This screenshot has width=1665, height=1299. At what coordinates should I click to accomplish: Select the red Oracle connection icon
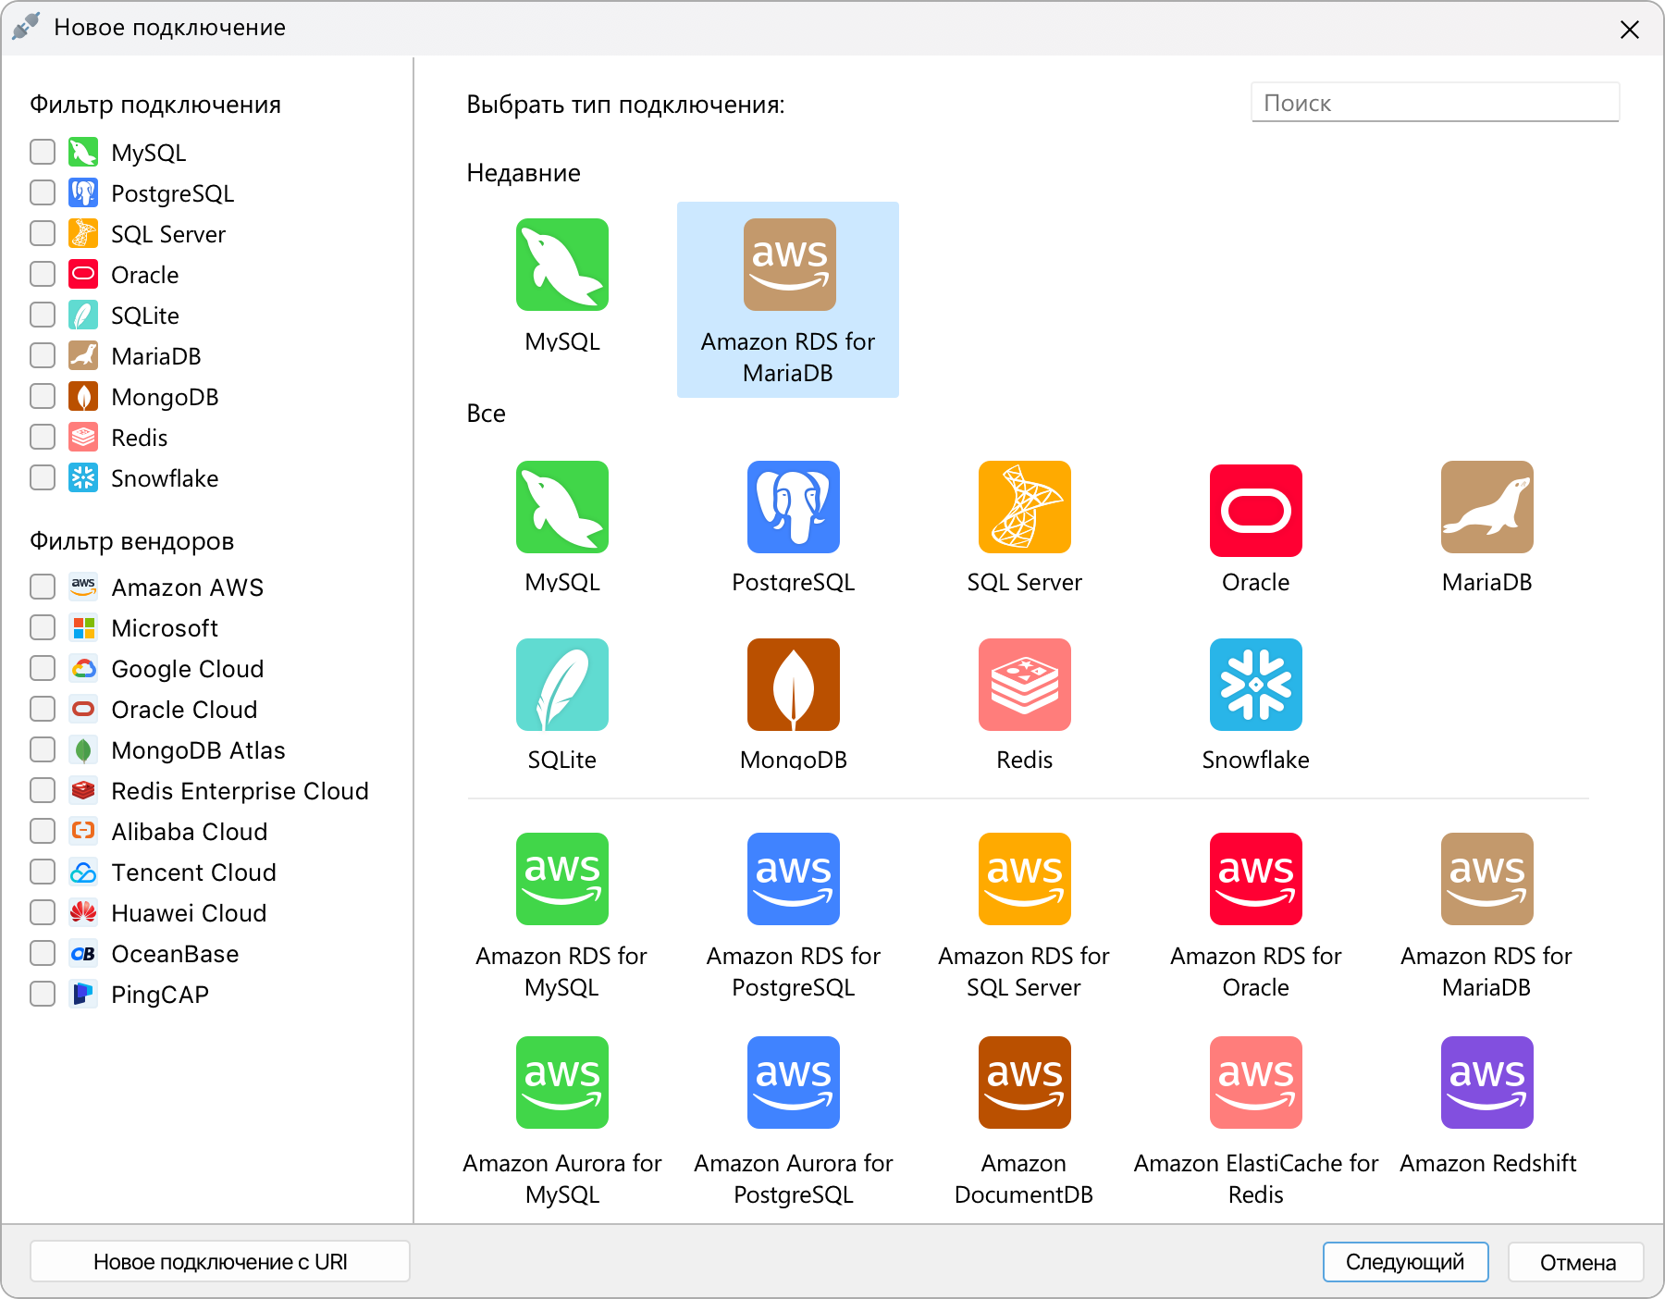coord(1256,511)
